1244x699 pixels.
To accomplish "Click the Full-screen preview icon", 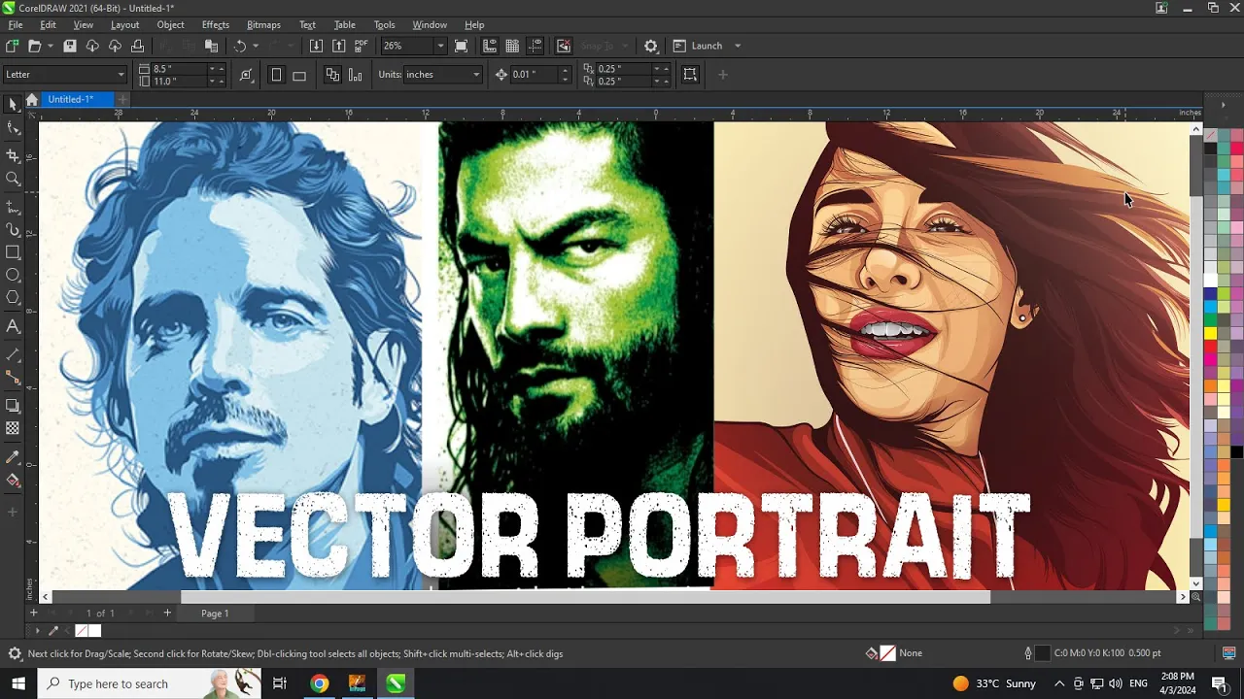I will tap(462, 46).
